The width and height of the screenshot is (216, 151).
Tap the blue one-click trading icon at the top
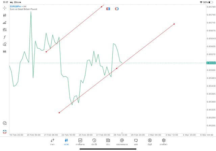point(108,8)
